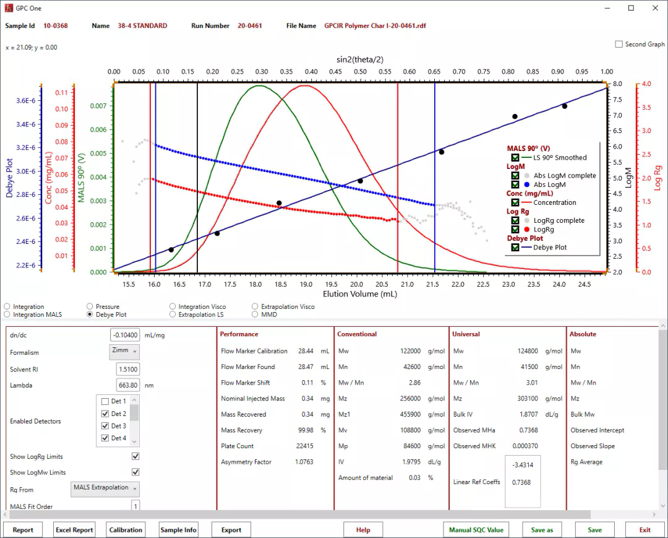668x538 pixels.
Task: Open the Calibration button
Action: click(x=126, y=530)
